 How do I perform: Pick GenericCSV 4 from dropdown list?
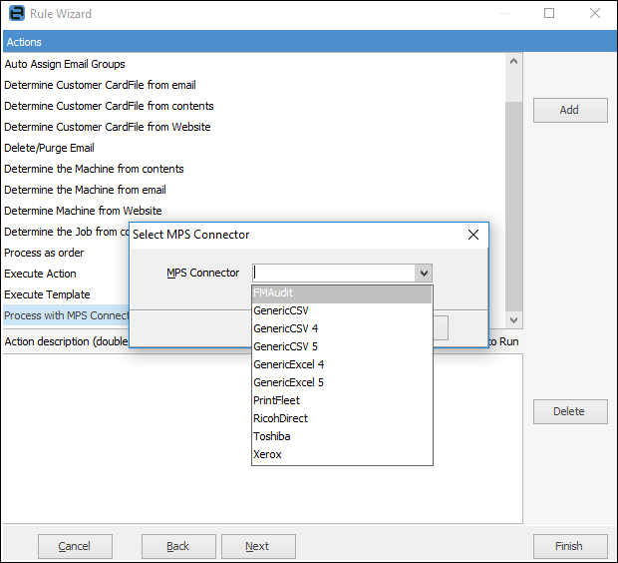tap(342, 328)
